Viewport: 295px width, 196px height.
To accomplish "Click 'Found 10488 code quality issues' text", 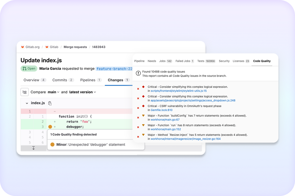I will pos(164,72).
